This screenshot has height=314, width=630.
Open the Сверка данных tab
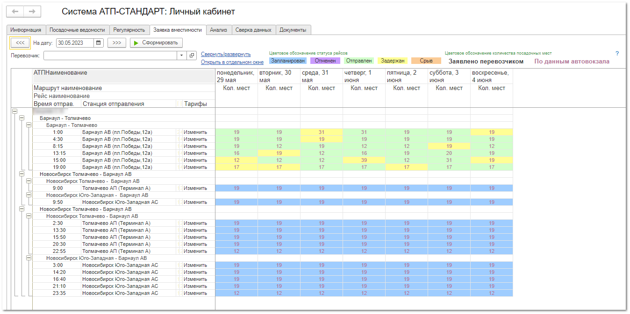253,30
